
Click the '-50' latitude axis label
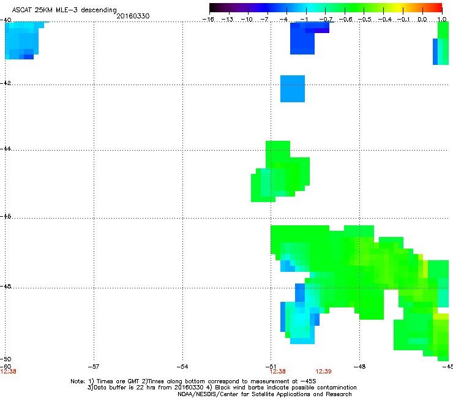point(6,359)
